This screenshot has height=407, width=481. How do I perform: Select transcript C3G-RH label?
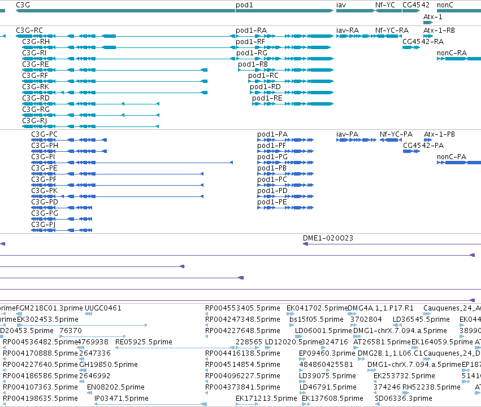click(x=36, y=42)
